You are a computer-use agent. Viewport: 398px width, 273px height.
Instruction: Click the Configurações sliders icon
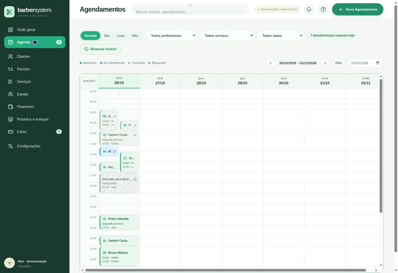pos(11,146)
